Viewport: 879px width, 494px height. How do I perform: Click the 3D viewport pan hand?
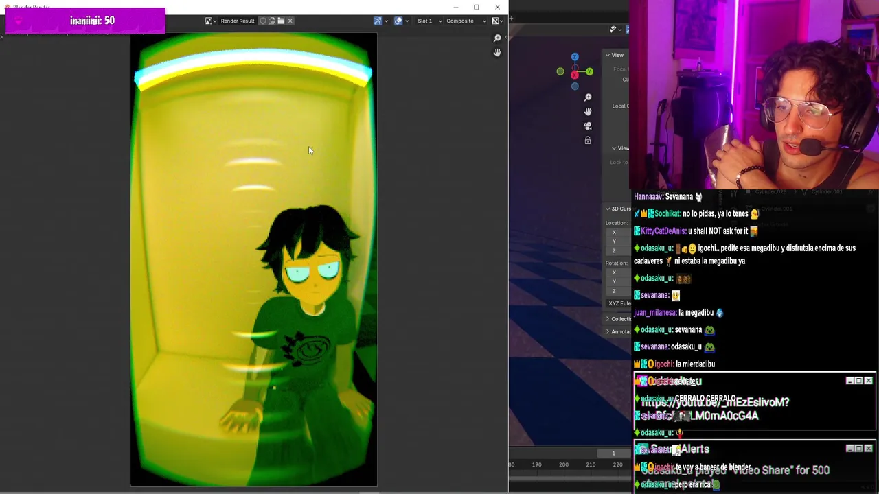tap(588, 112)
